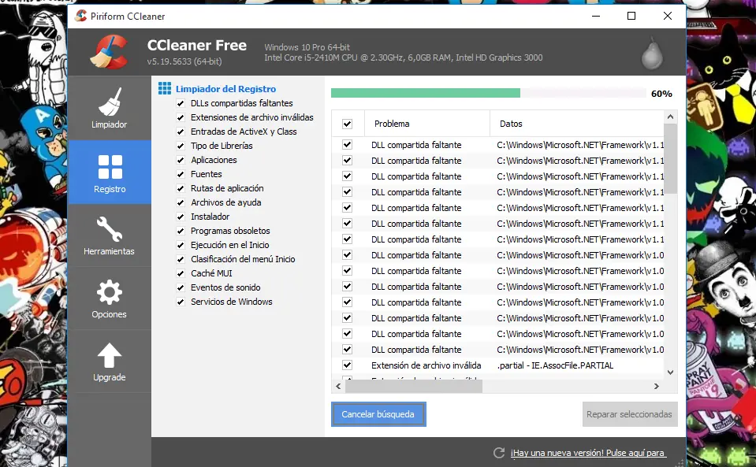756x467 pixels.
Task: Uncheck the Extensión de archivo inválida result
Action: (x=347, y=365)
